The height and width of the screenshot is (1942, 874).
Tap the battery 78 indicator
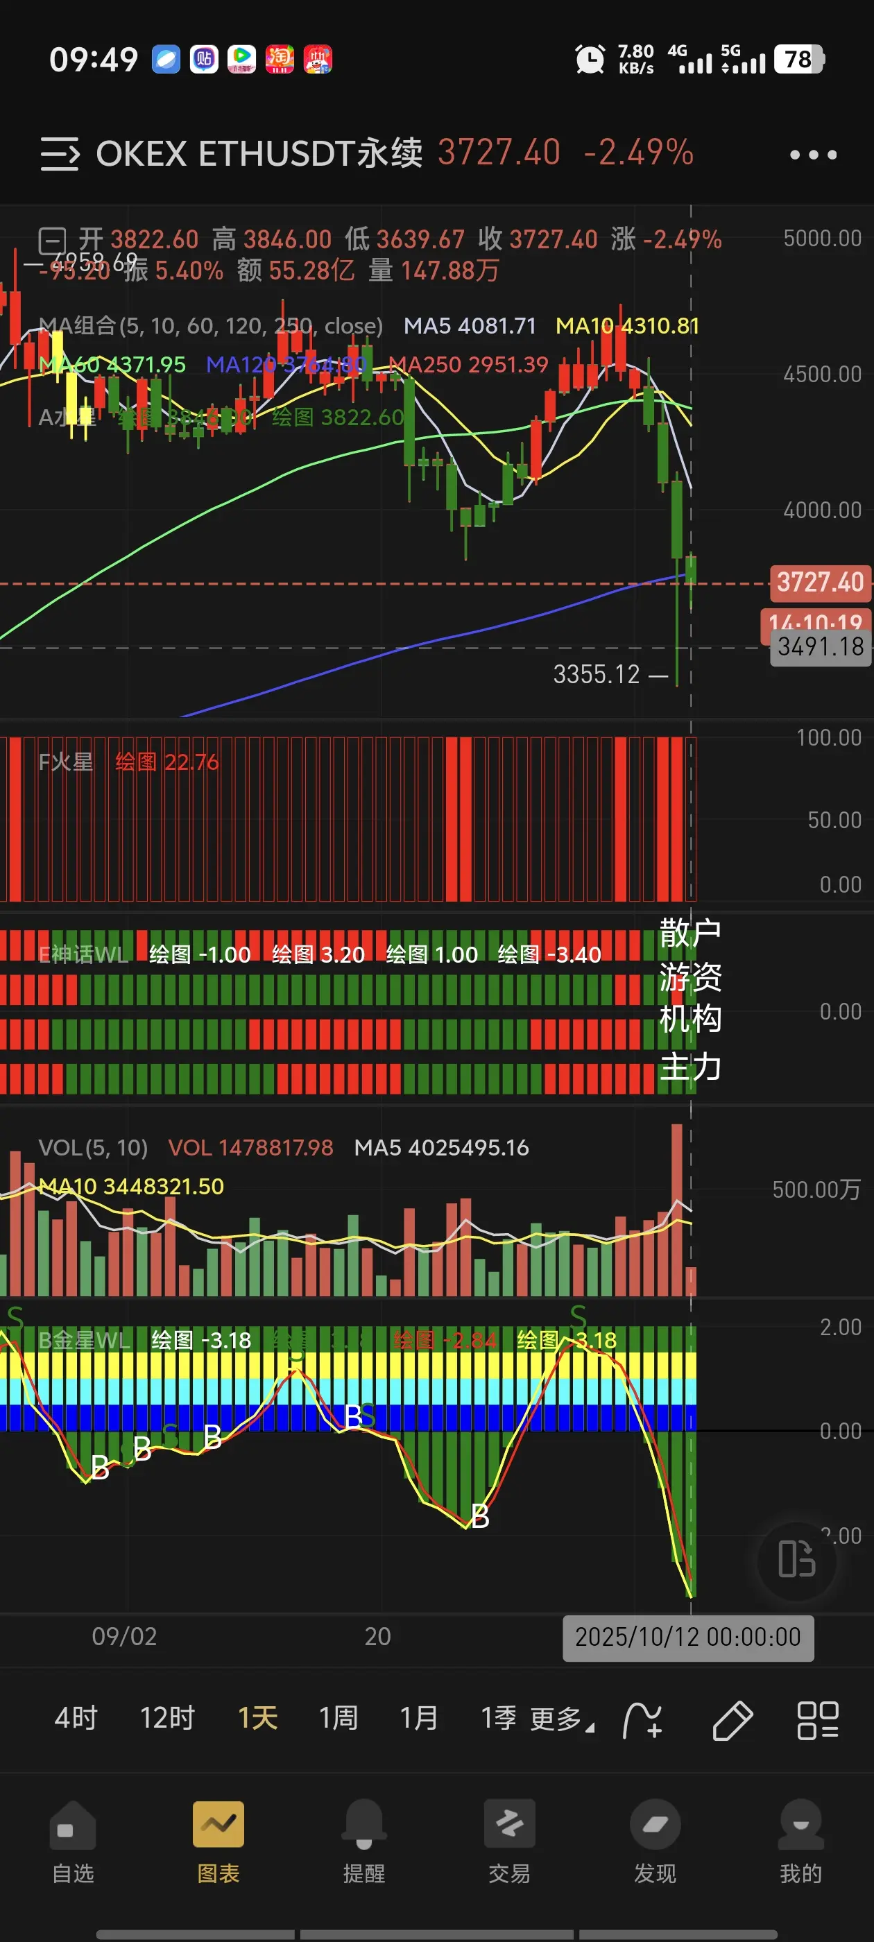pos(799,59)
